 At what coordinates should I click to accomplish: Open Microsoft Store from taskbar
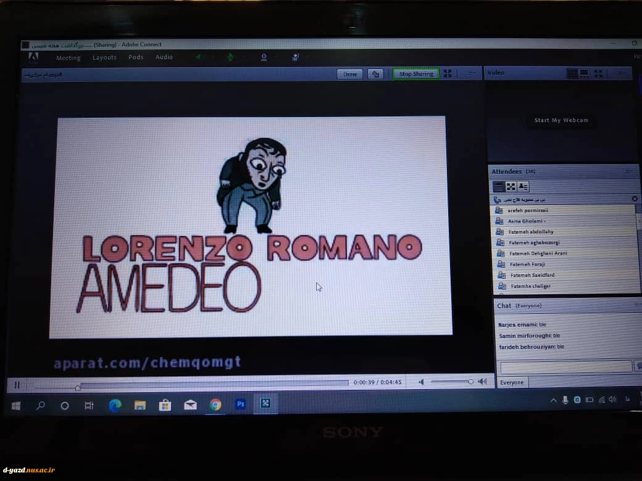(165, 405)
